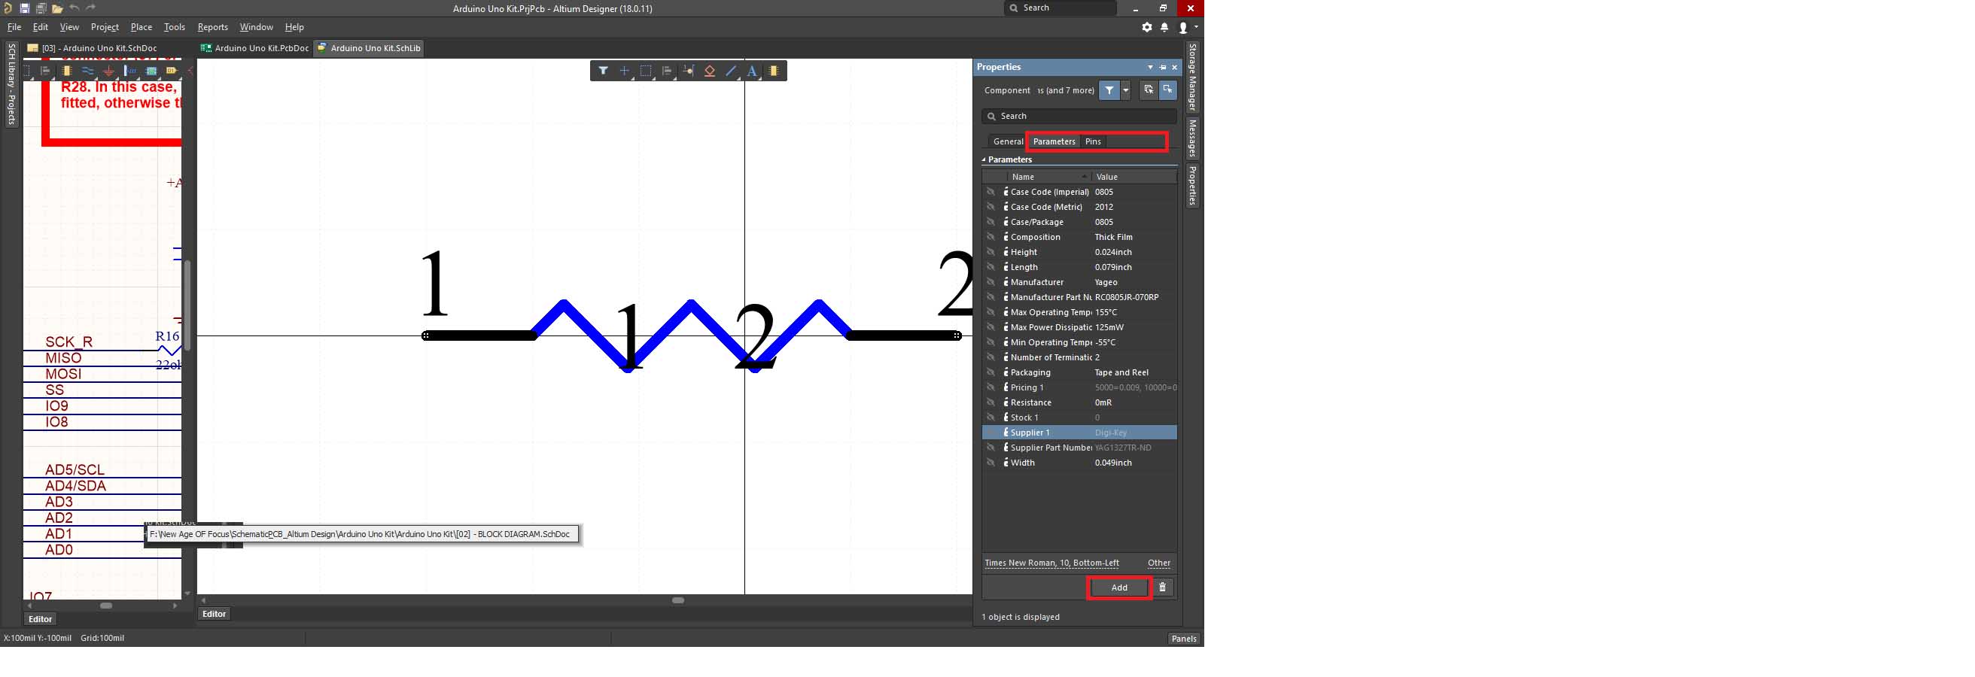1975x677 pixels.
Task: Open the Properties panel options dropdown
Action: pos(1149,68)
